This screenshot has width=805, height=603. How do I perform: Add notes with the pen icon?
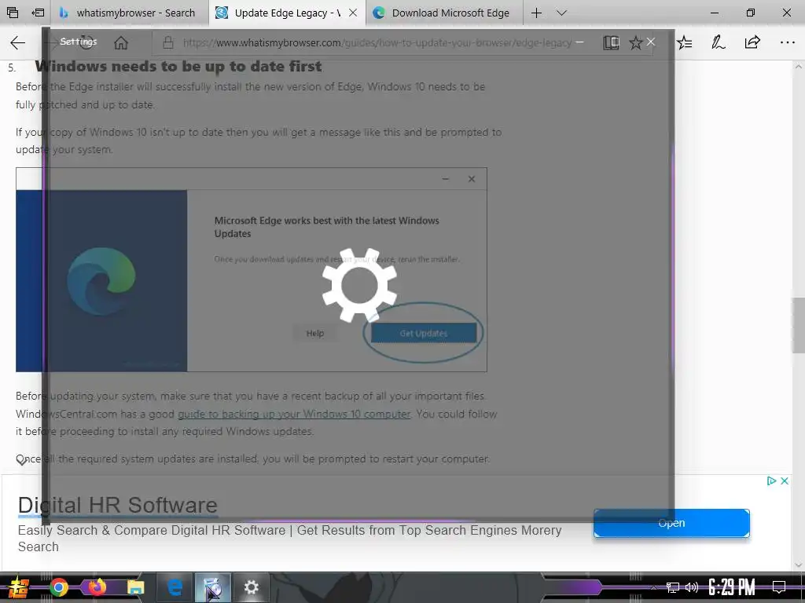click(x=719, y=42)
